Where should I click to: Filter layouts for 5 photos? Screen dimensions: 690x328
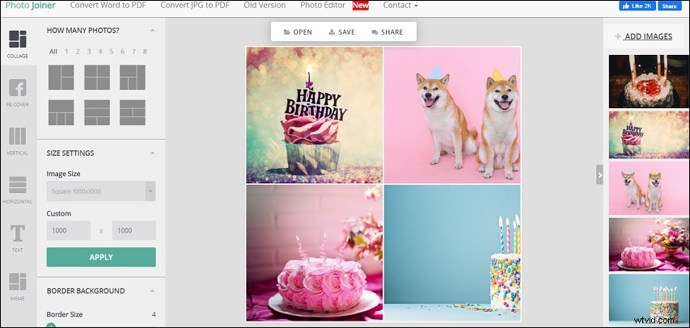coord(112,52)
